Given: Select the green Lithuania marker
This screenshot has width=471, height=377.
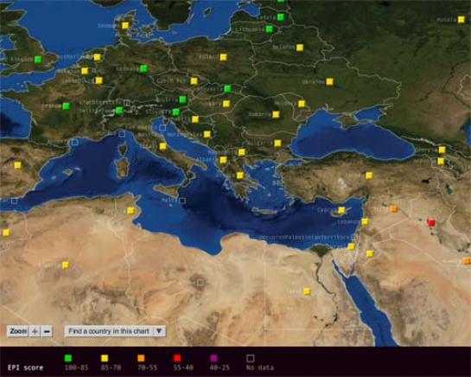Looking at the screenshot, I should click(270, 29).
